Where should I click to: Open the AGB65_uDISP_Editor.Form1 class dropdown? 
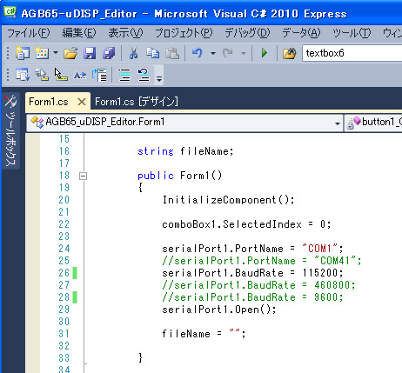pos(184,123)
